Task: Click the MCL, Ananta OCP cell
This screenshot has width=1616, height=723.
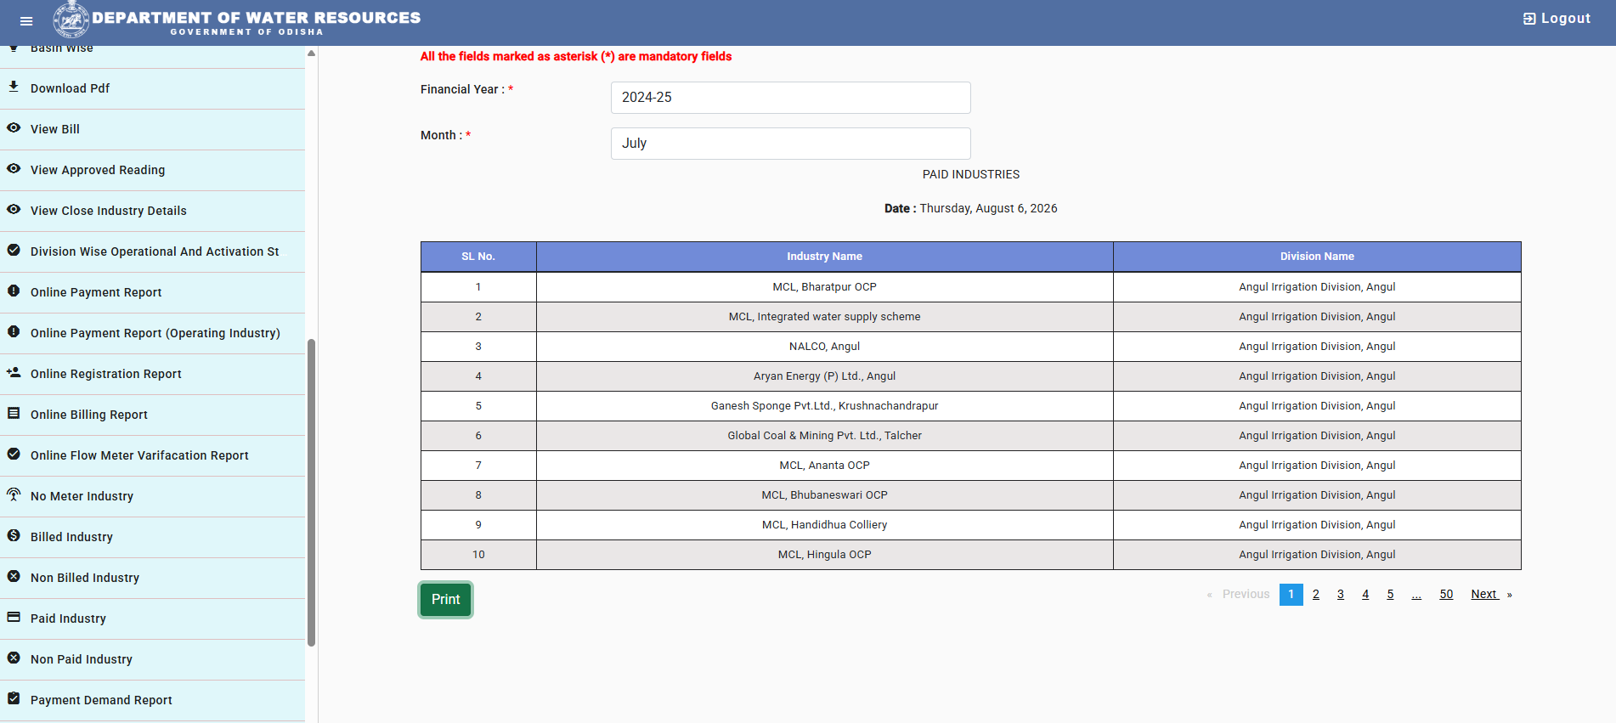Action: point(824,466)
